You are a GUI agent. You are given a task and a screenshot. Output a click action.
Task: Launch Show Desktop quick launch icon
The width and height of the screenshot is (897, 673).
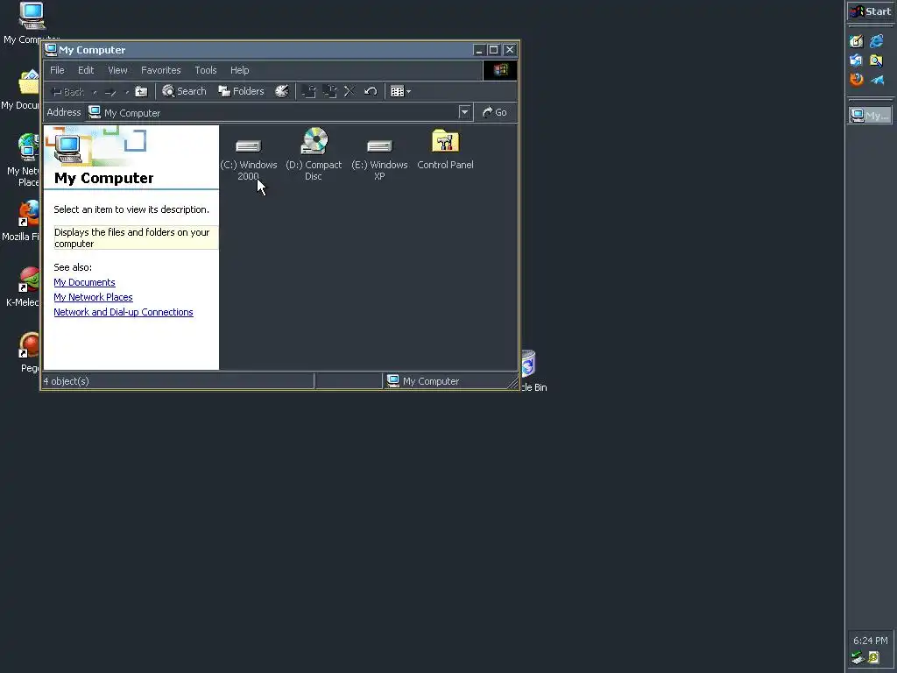point(857,41)
